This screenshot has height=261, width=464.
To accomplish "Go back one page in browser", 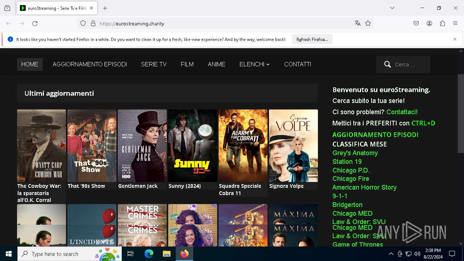I will point(9,24).
